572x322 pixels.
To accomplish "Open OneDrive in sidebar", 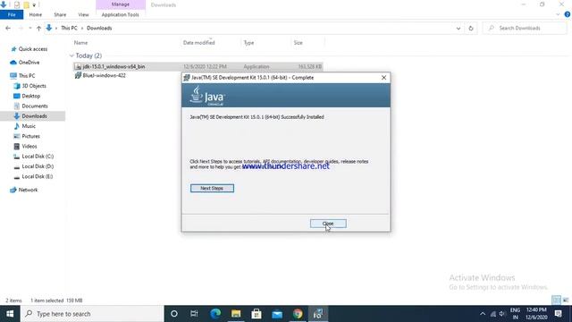I will 29,63.
